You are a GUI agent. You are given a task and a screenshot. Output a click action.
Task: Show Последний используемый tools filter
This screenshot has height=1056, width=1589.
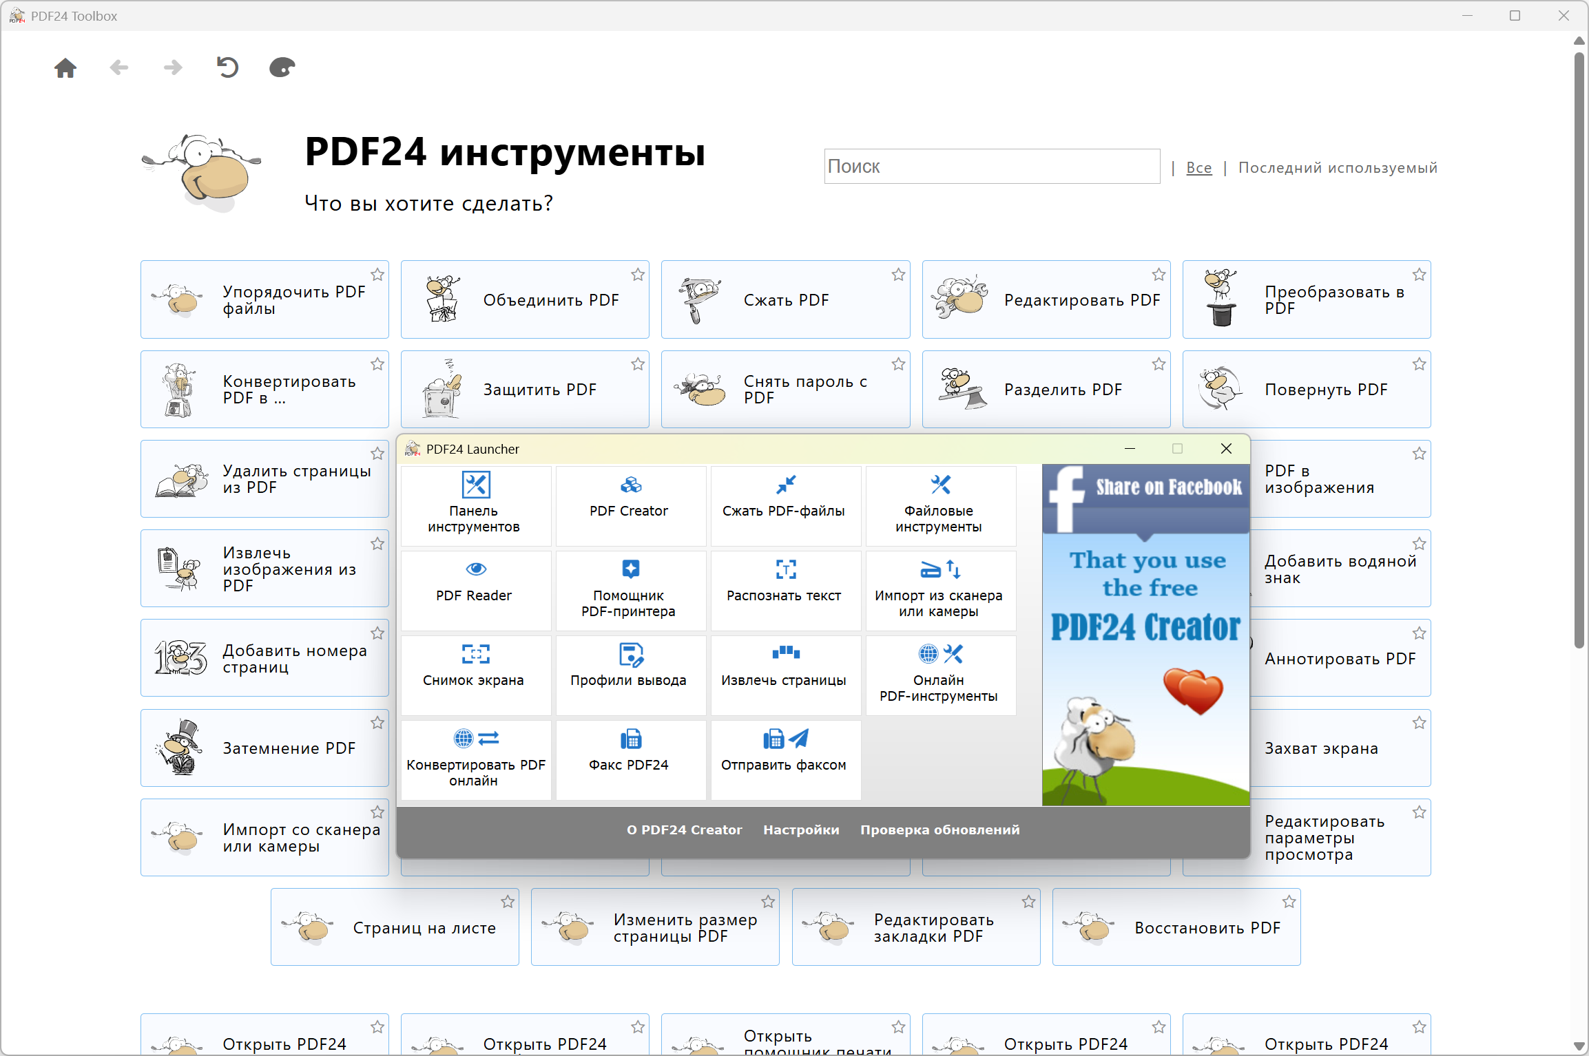1338,167
